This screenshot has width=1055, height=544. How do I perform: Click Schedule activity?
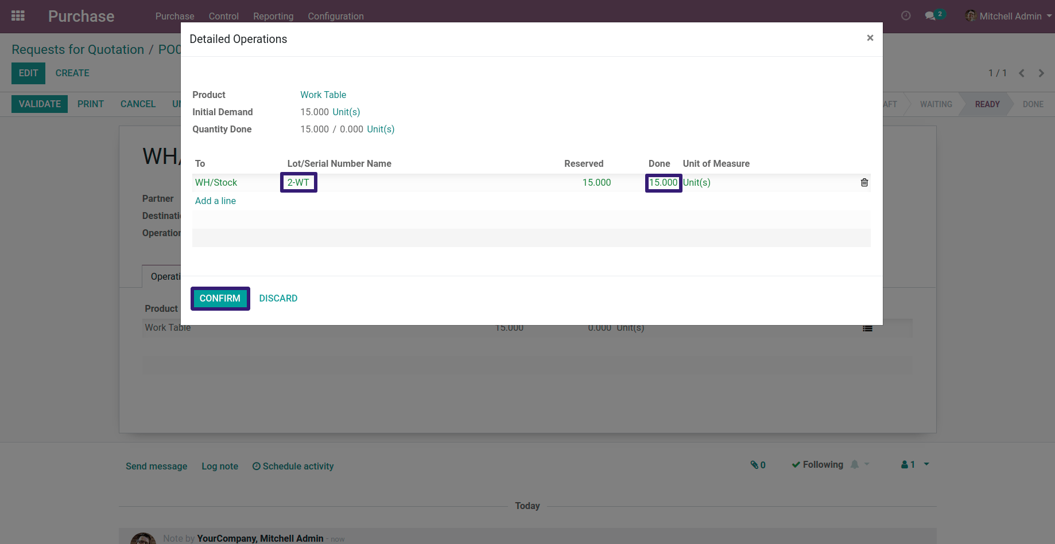pyautogui.click(x=293, y=466)
